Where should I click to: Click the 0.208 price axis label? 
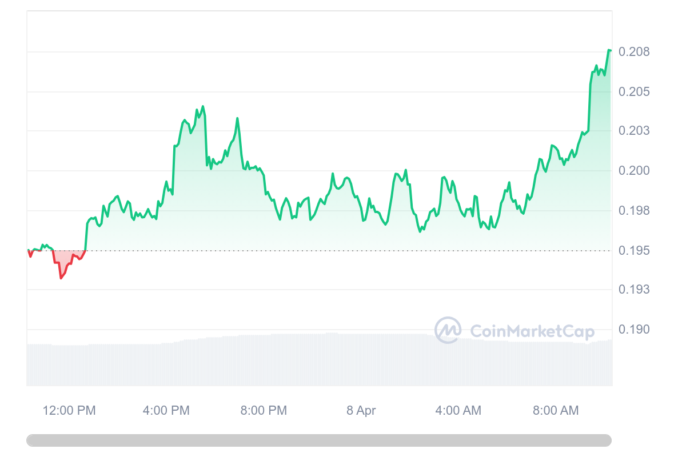[x=635, y=52]
